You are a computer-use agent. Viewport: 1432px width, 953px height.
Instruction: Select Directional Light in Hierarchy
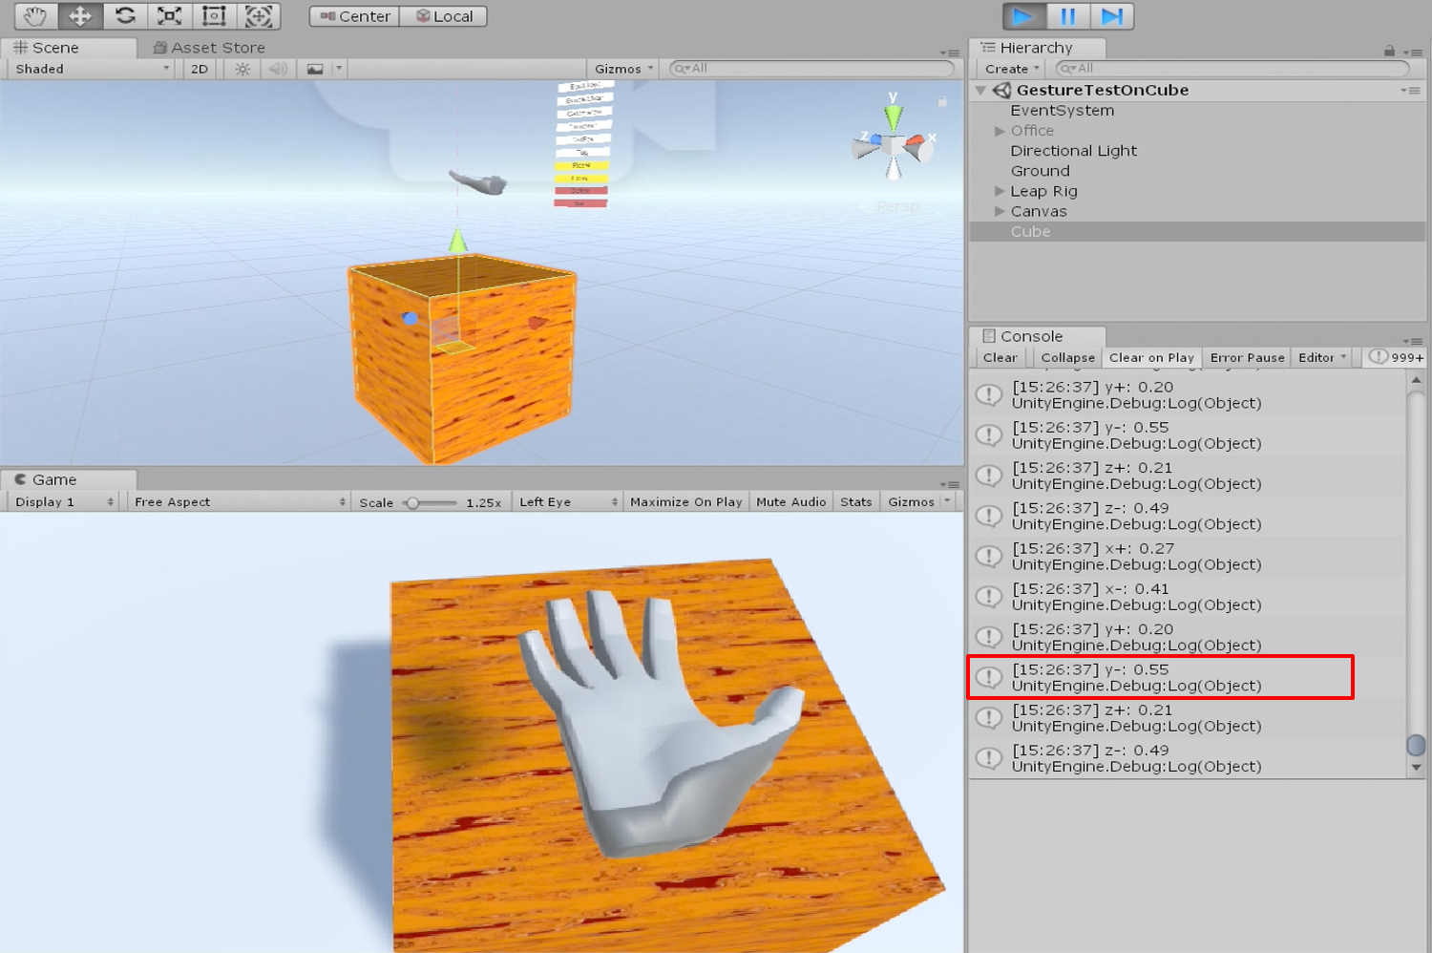[1073, 151]
